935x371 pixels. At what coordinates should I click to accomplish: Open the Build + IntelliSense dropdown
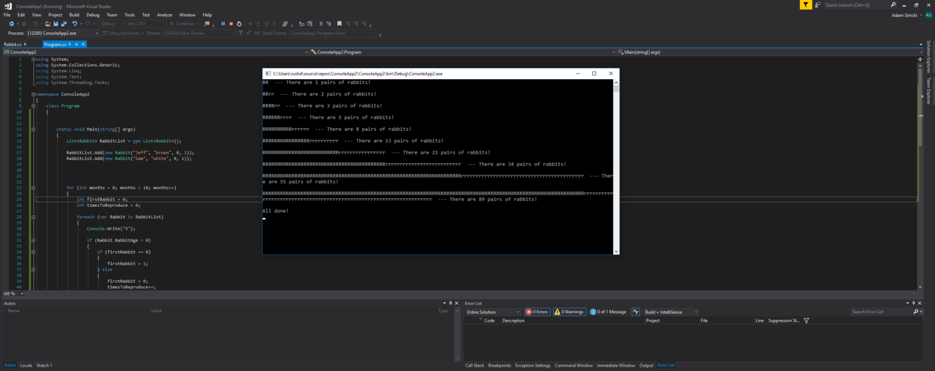(671, 312)
